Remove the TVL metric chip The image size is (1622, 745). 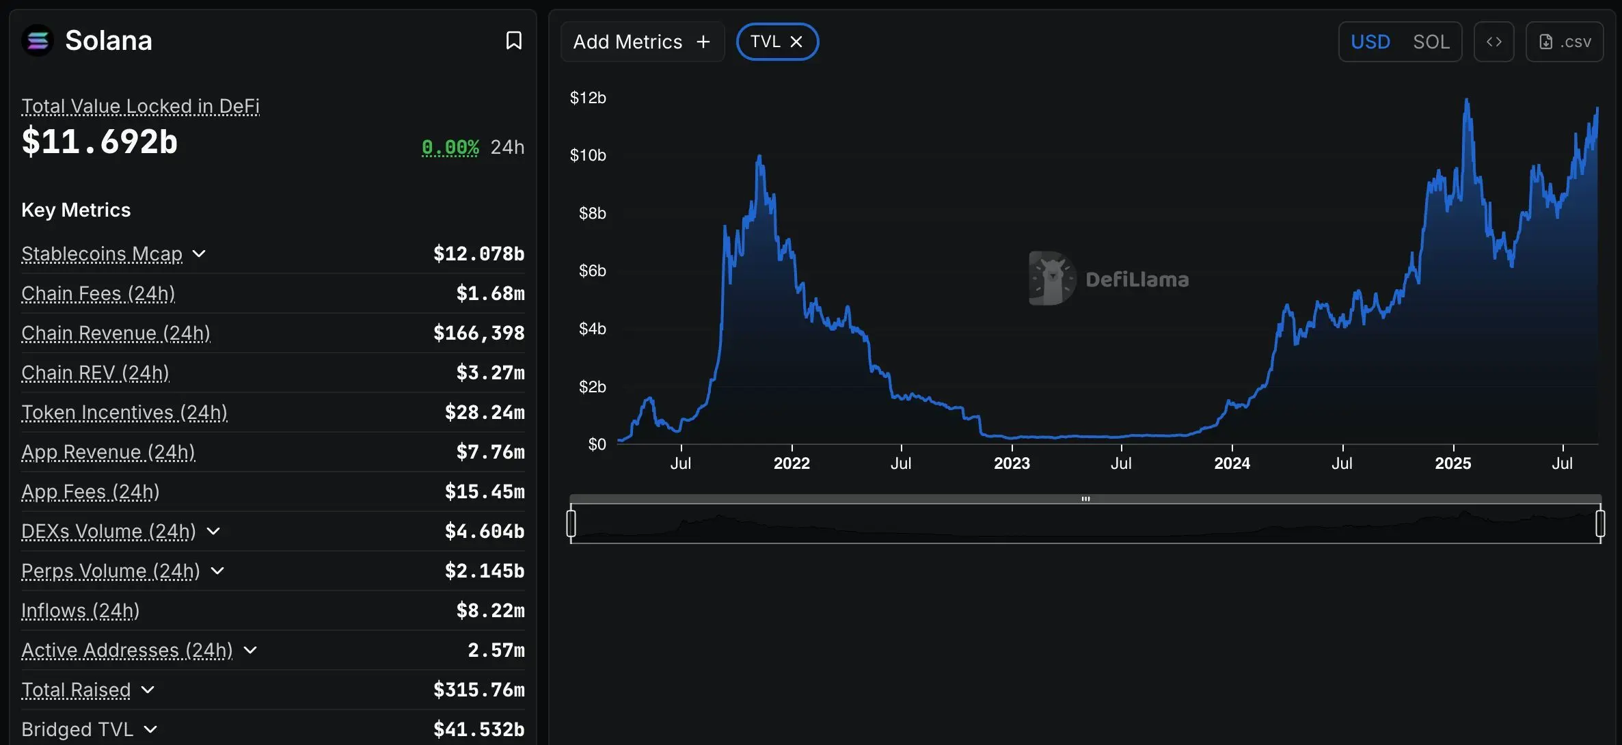click(x=796, y=42)
